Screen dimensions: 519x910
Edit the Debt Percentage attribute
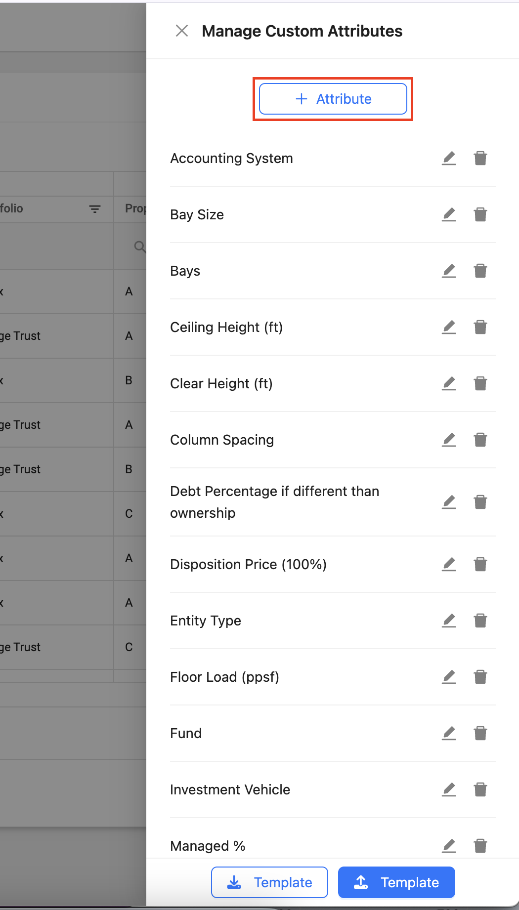point(449,502)
